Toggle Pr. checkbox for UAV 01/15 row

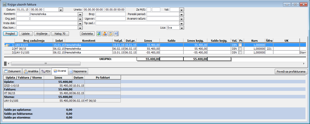pyautogui.click(x=240, y=45)
